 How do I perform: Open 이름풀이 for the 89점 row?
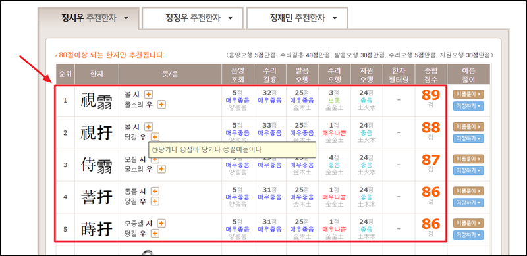click(468, 94)
